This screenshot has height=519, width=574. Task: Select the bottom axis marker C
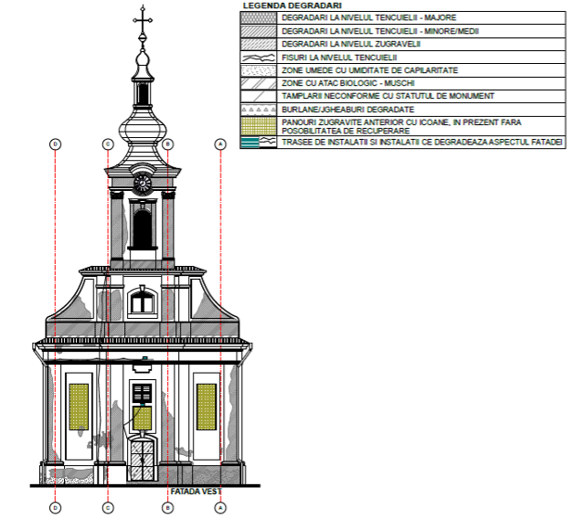pyautogui.click(x=108, y=507)
